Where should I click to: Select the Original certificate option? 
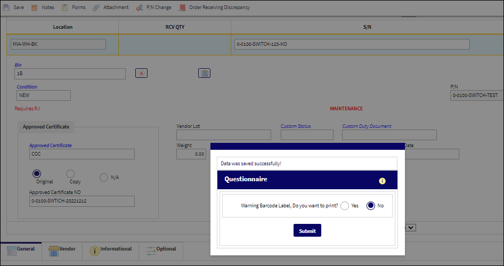(37, 174)
